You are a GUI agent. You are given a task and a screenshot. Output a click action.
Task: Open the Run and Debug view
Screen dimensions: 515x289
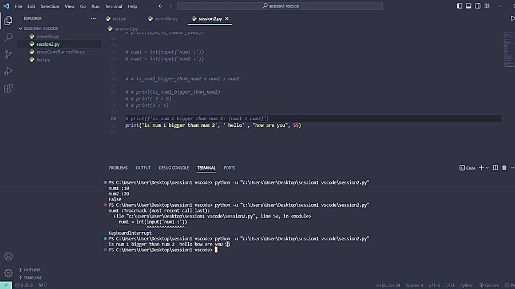(x=8, y=71)
